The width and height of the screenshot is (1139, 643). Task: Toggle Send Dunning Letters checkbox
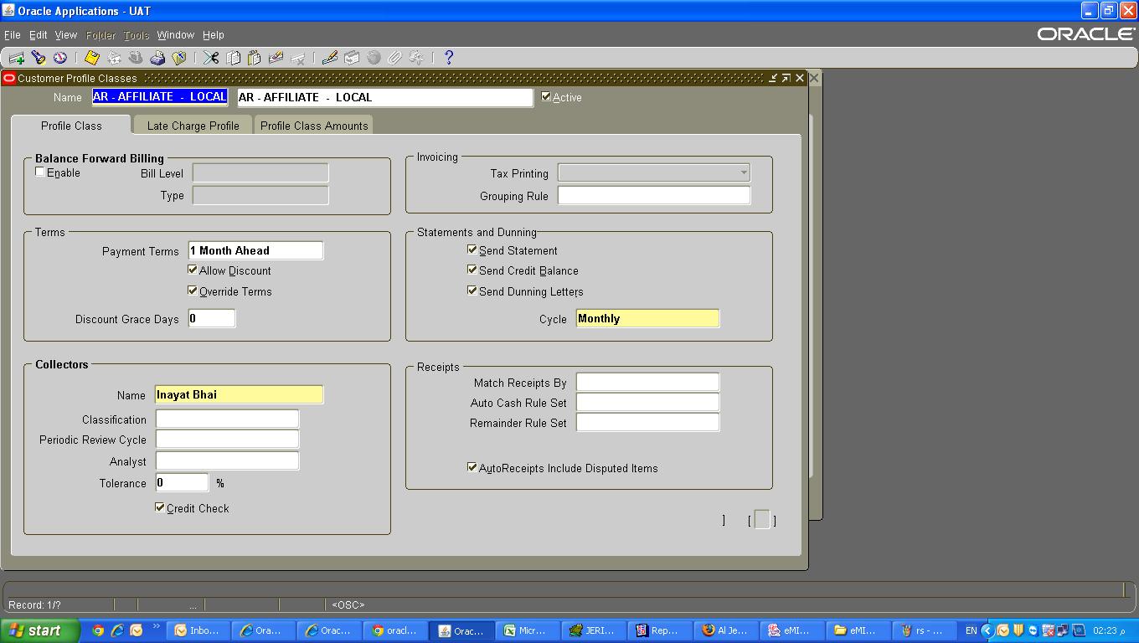[472, 291]
